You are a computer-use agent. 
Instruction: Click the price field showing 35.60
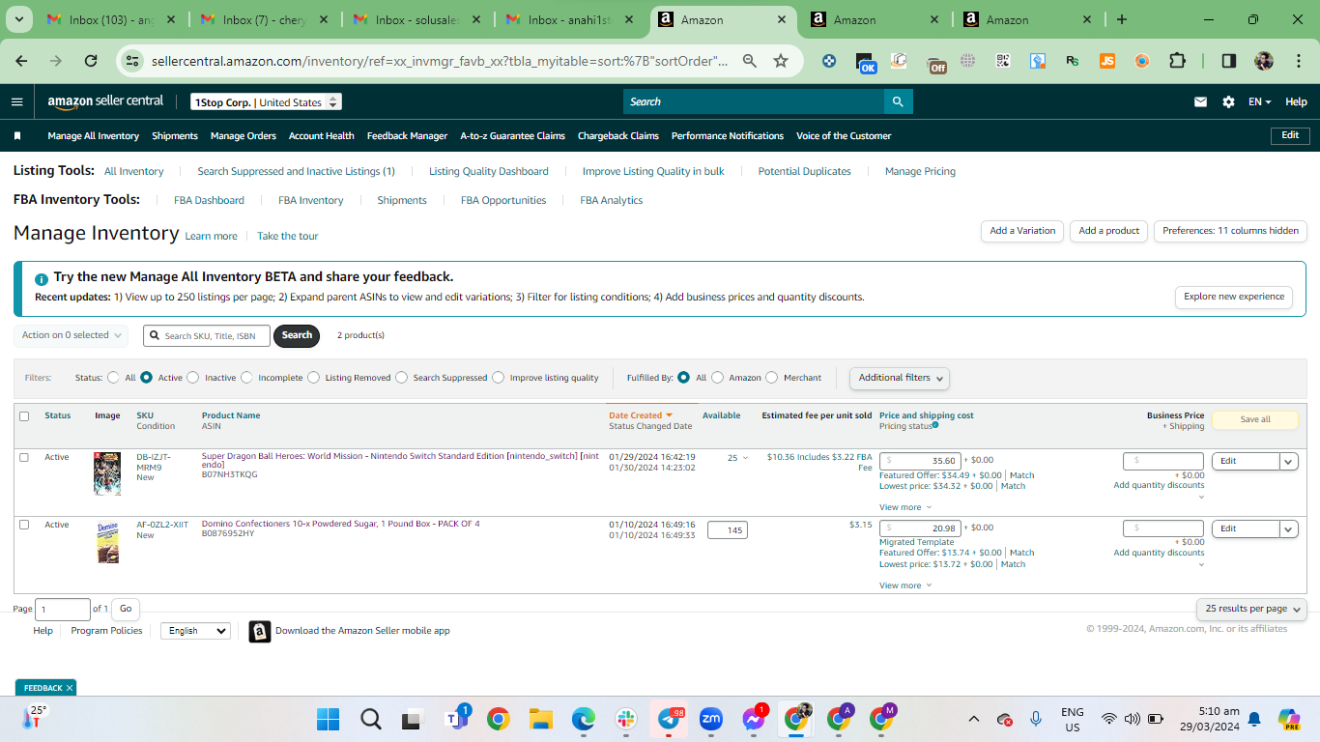pyautogui.click(x=920, y=461)
